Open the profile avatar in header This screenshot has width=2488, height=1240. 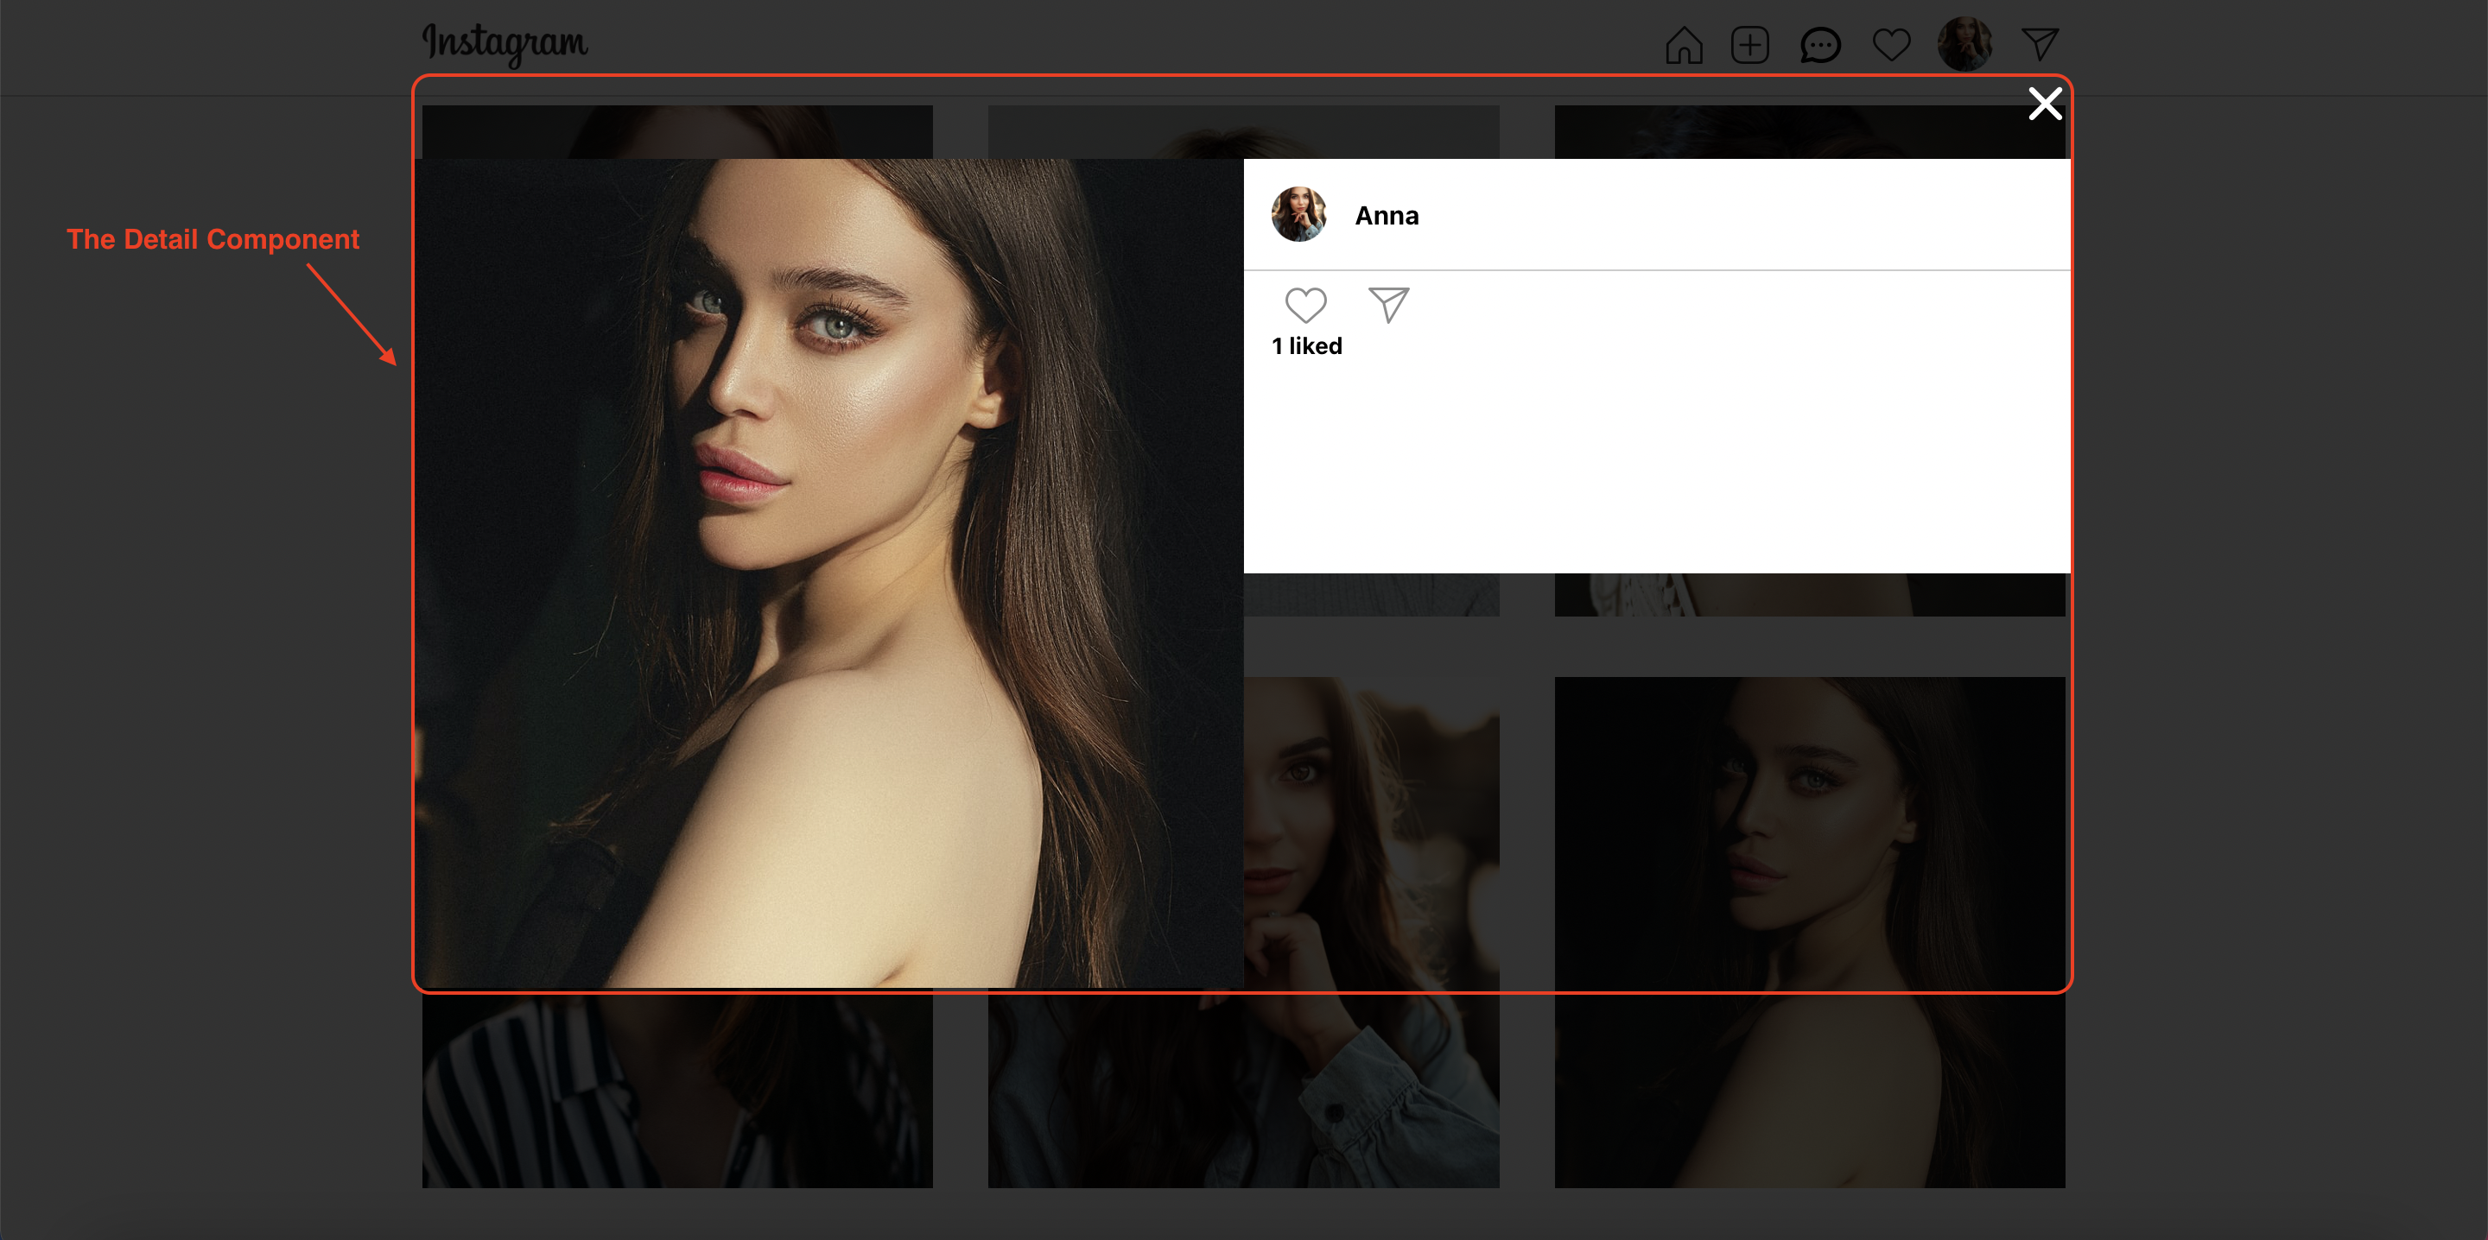(1964, 43)
